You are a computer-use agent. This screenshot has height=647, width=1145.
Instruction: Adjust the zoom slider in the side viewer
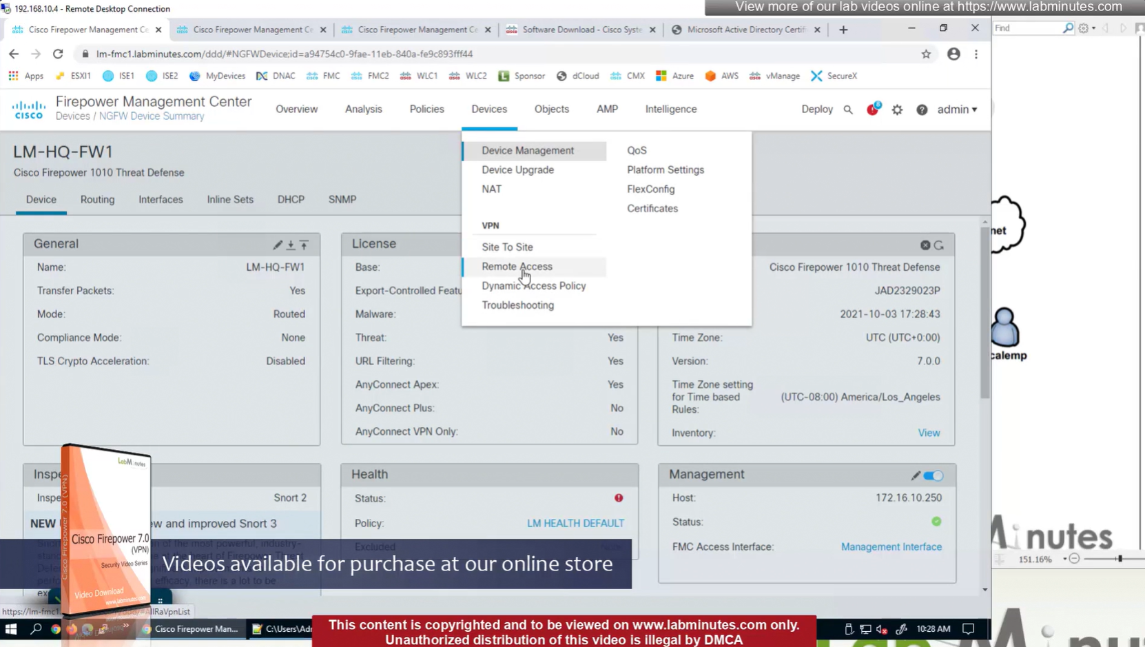click(x=1120, y=559)
